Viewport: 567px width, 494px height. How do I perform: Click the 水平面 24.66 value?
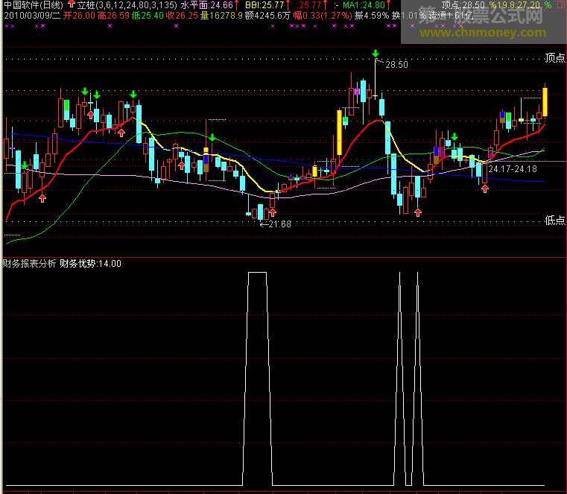(x=202, y=4)
